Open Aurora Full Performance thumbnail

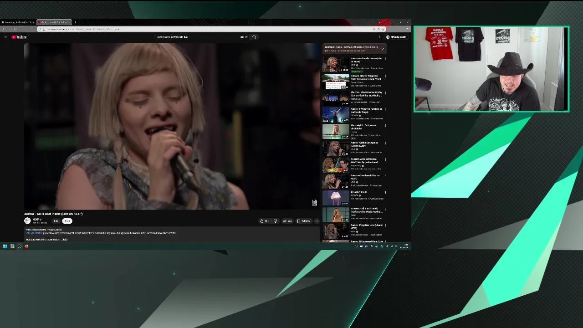point(336,65)
